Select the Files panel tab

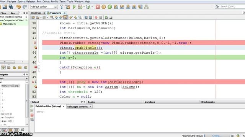[3, 13]
